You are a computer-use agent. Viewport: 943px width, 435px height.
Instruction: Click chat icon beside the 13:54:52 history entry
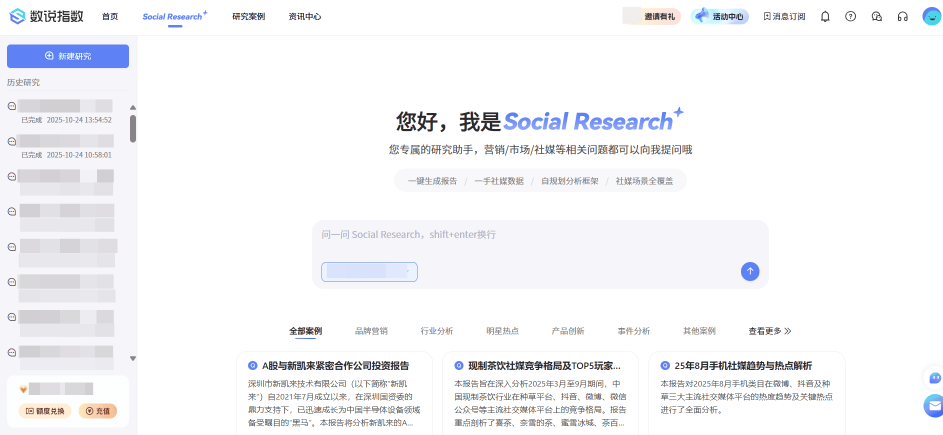pyautogui.click(x=12, y=106)
